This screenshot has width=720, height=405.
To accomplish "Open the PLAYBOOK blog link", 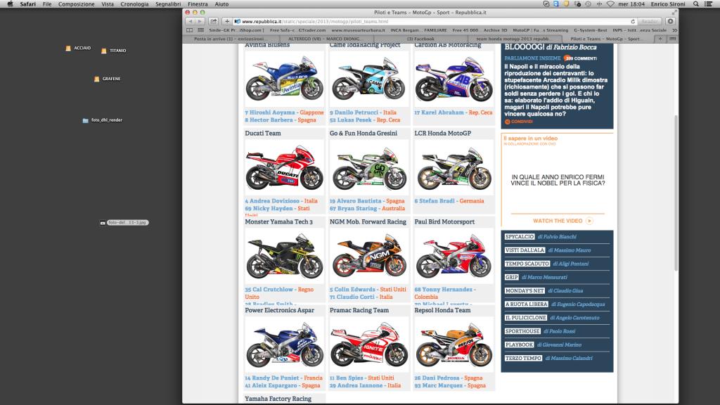I will point(520,345).
